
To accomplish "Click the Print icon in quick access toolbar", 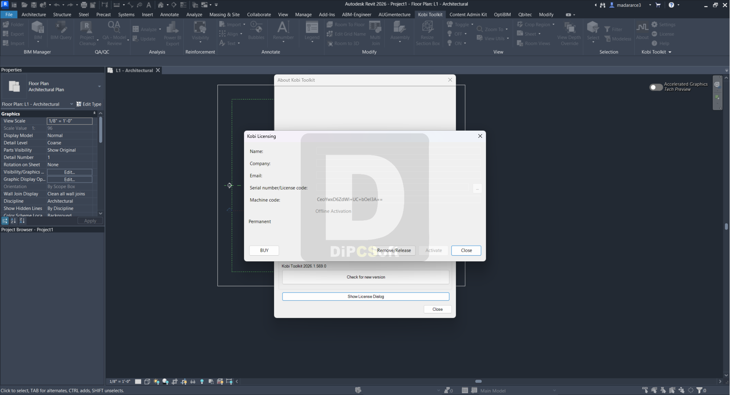I will tap(84, 5).
